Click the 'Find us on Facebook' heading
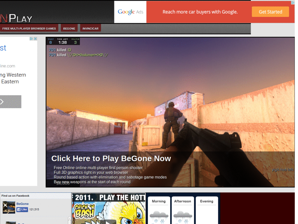 [x=15, y=196]
